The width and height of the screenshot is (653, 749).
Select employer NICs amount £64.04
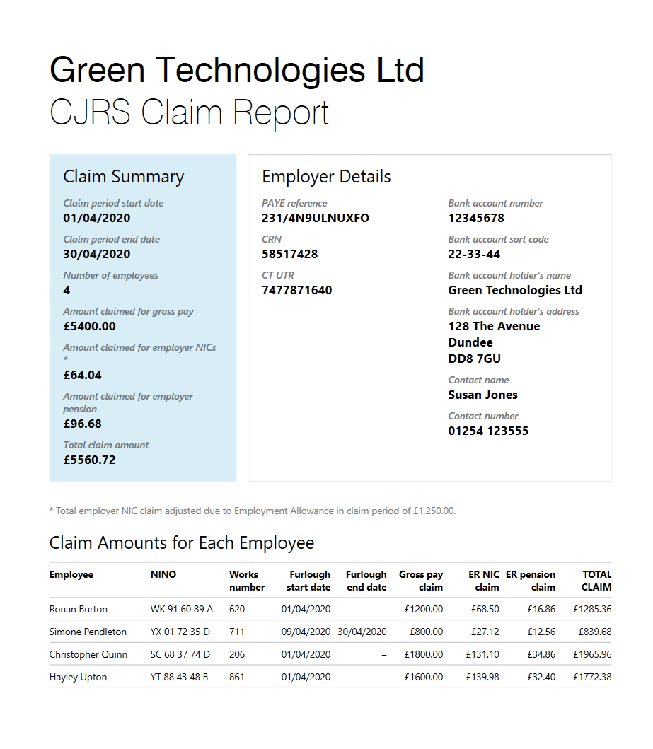[x=82, y=375]
